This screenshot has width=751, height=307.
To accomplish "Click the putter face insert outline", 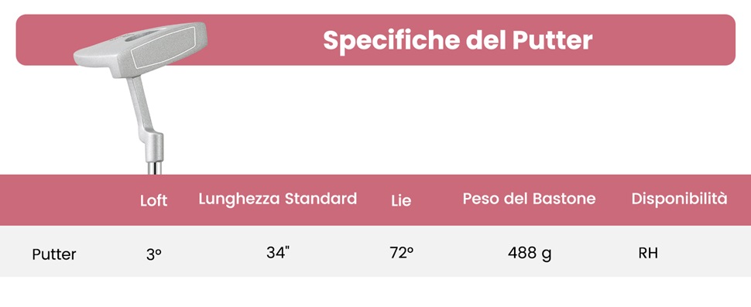I will point(164,47).
